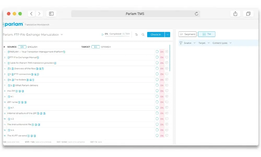This screenshot has width=261, height=157.
Task: Toggle status circle for What Parlam delivers row
Action: 157,85
